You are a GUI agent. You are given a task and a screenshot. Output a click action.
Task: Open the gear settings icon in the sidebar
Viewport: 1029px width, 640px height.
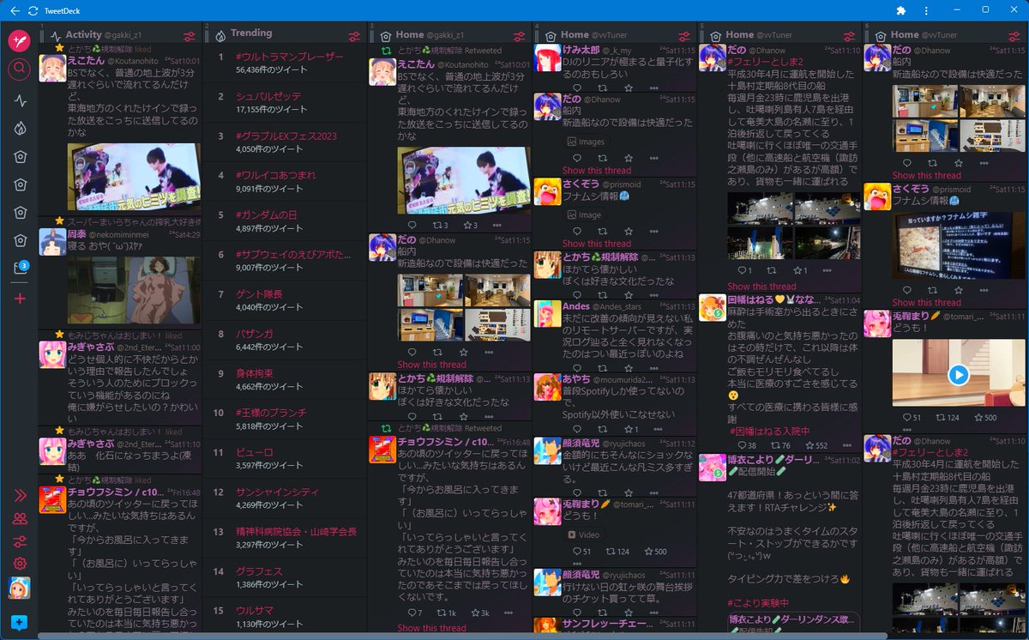tap(20, 564)
